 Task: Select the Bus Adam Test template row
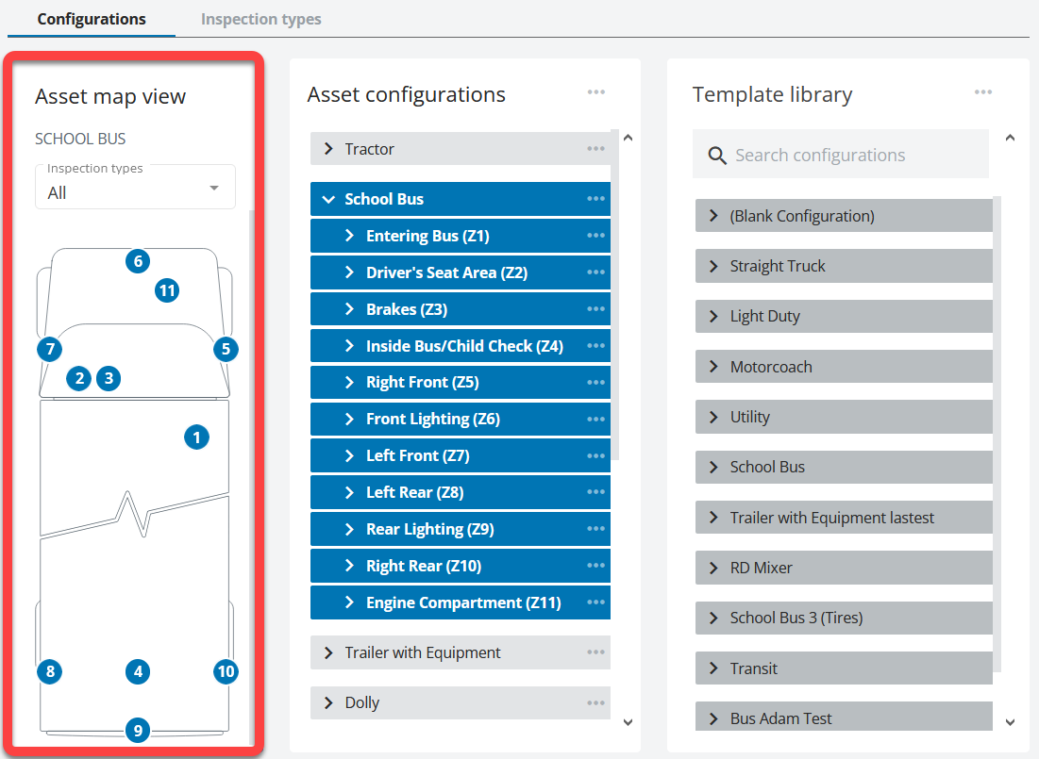845,717
